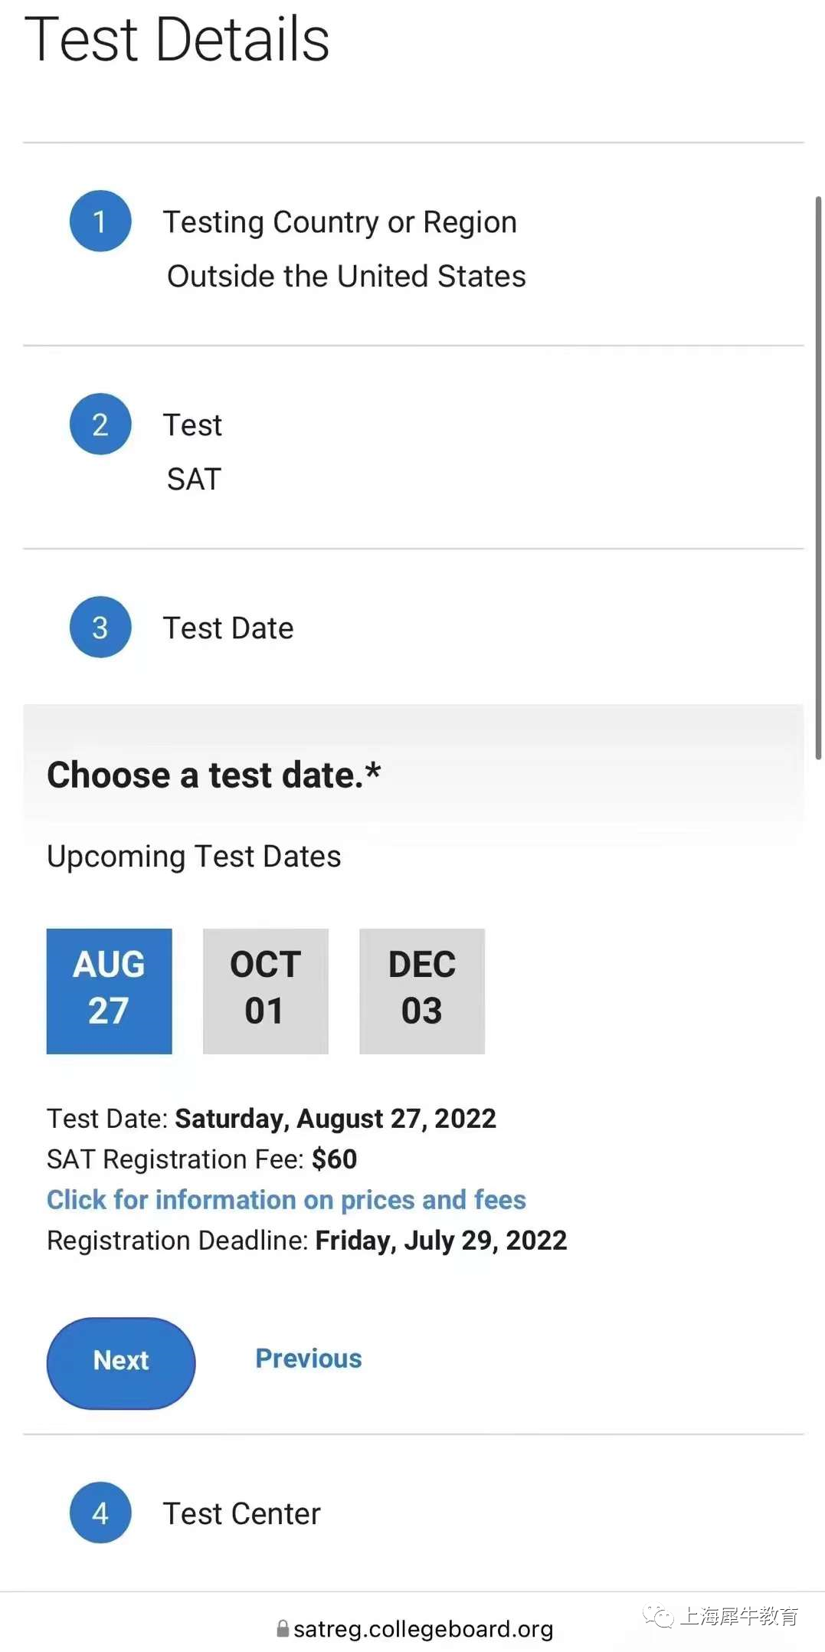Screen dimensions: 825x1652
Task: Click the step 4 circle icon
Action: 100,1513
